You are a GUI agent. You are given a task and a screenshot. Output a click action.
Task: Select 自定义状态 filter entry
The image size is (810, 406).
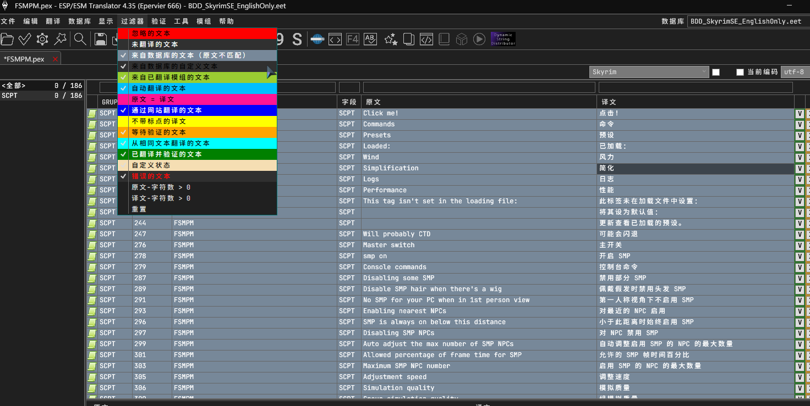tap(197, 165)
